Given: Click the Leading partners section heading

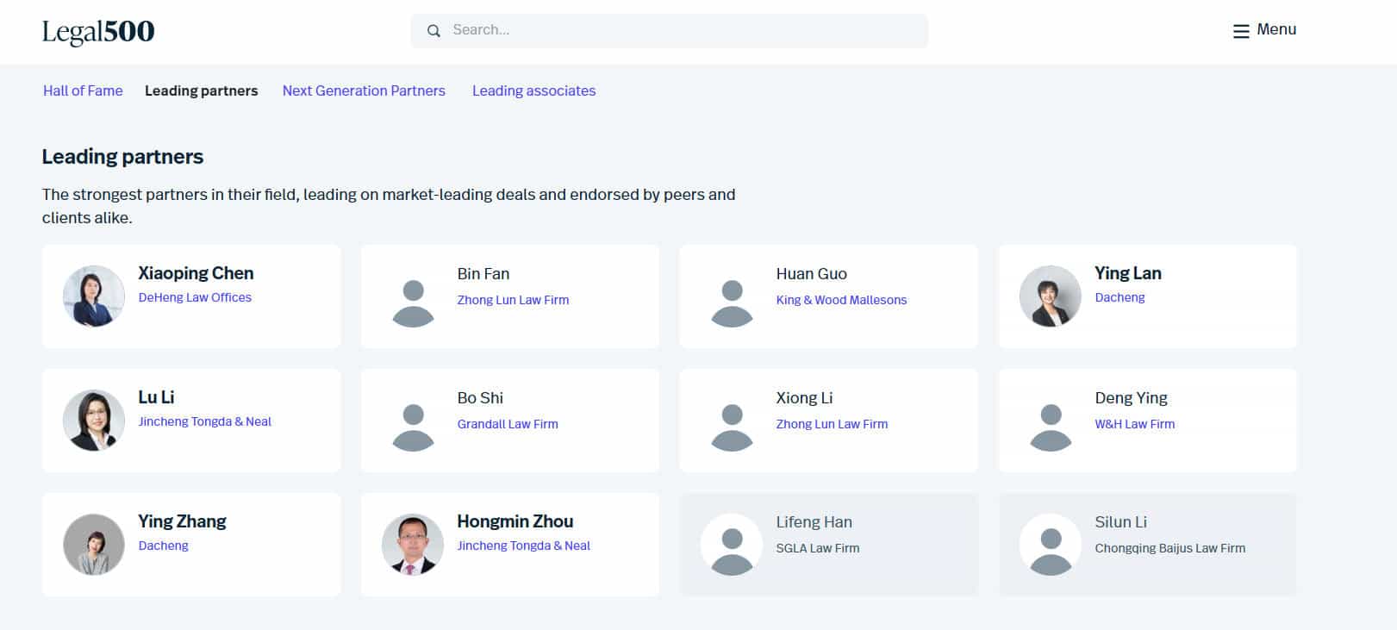Looking at the screenshot, I should 123,157.
